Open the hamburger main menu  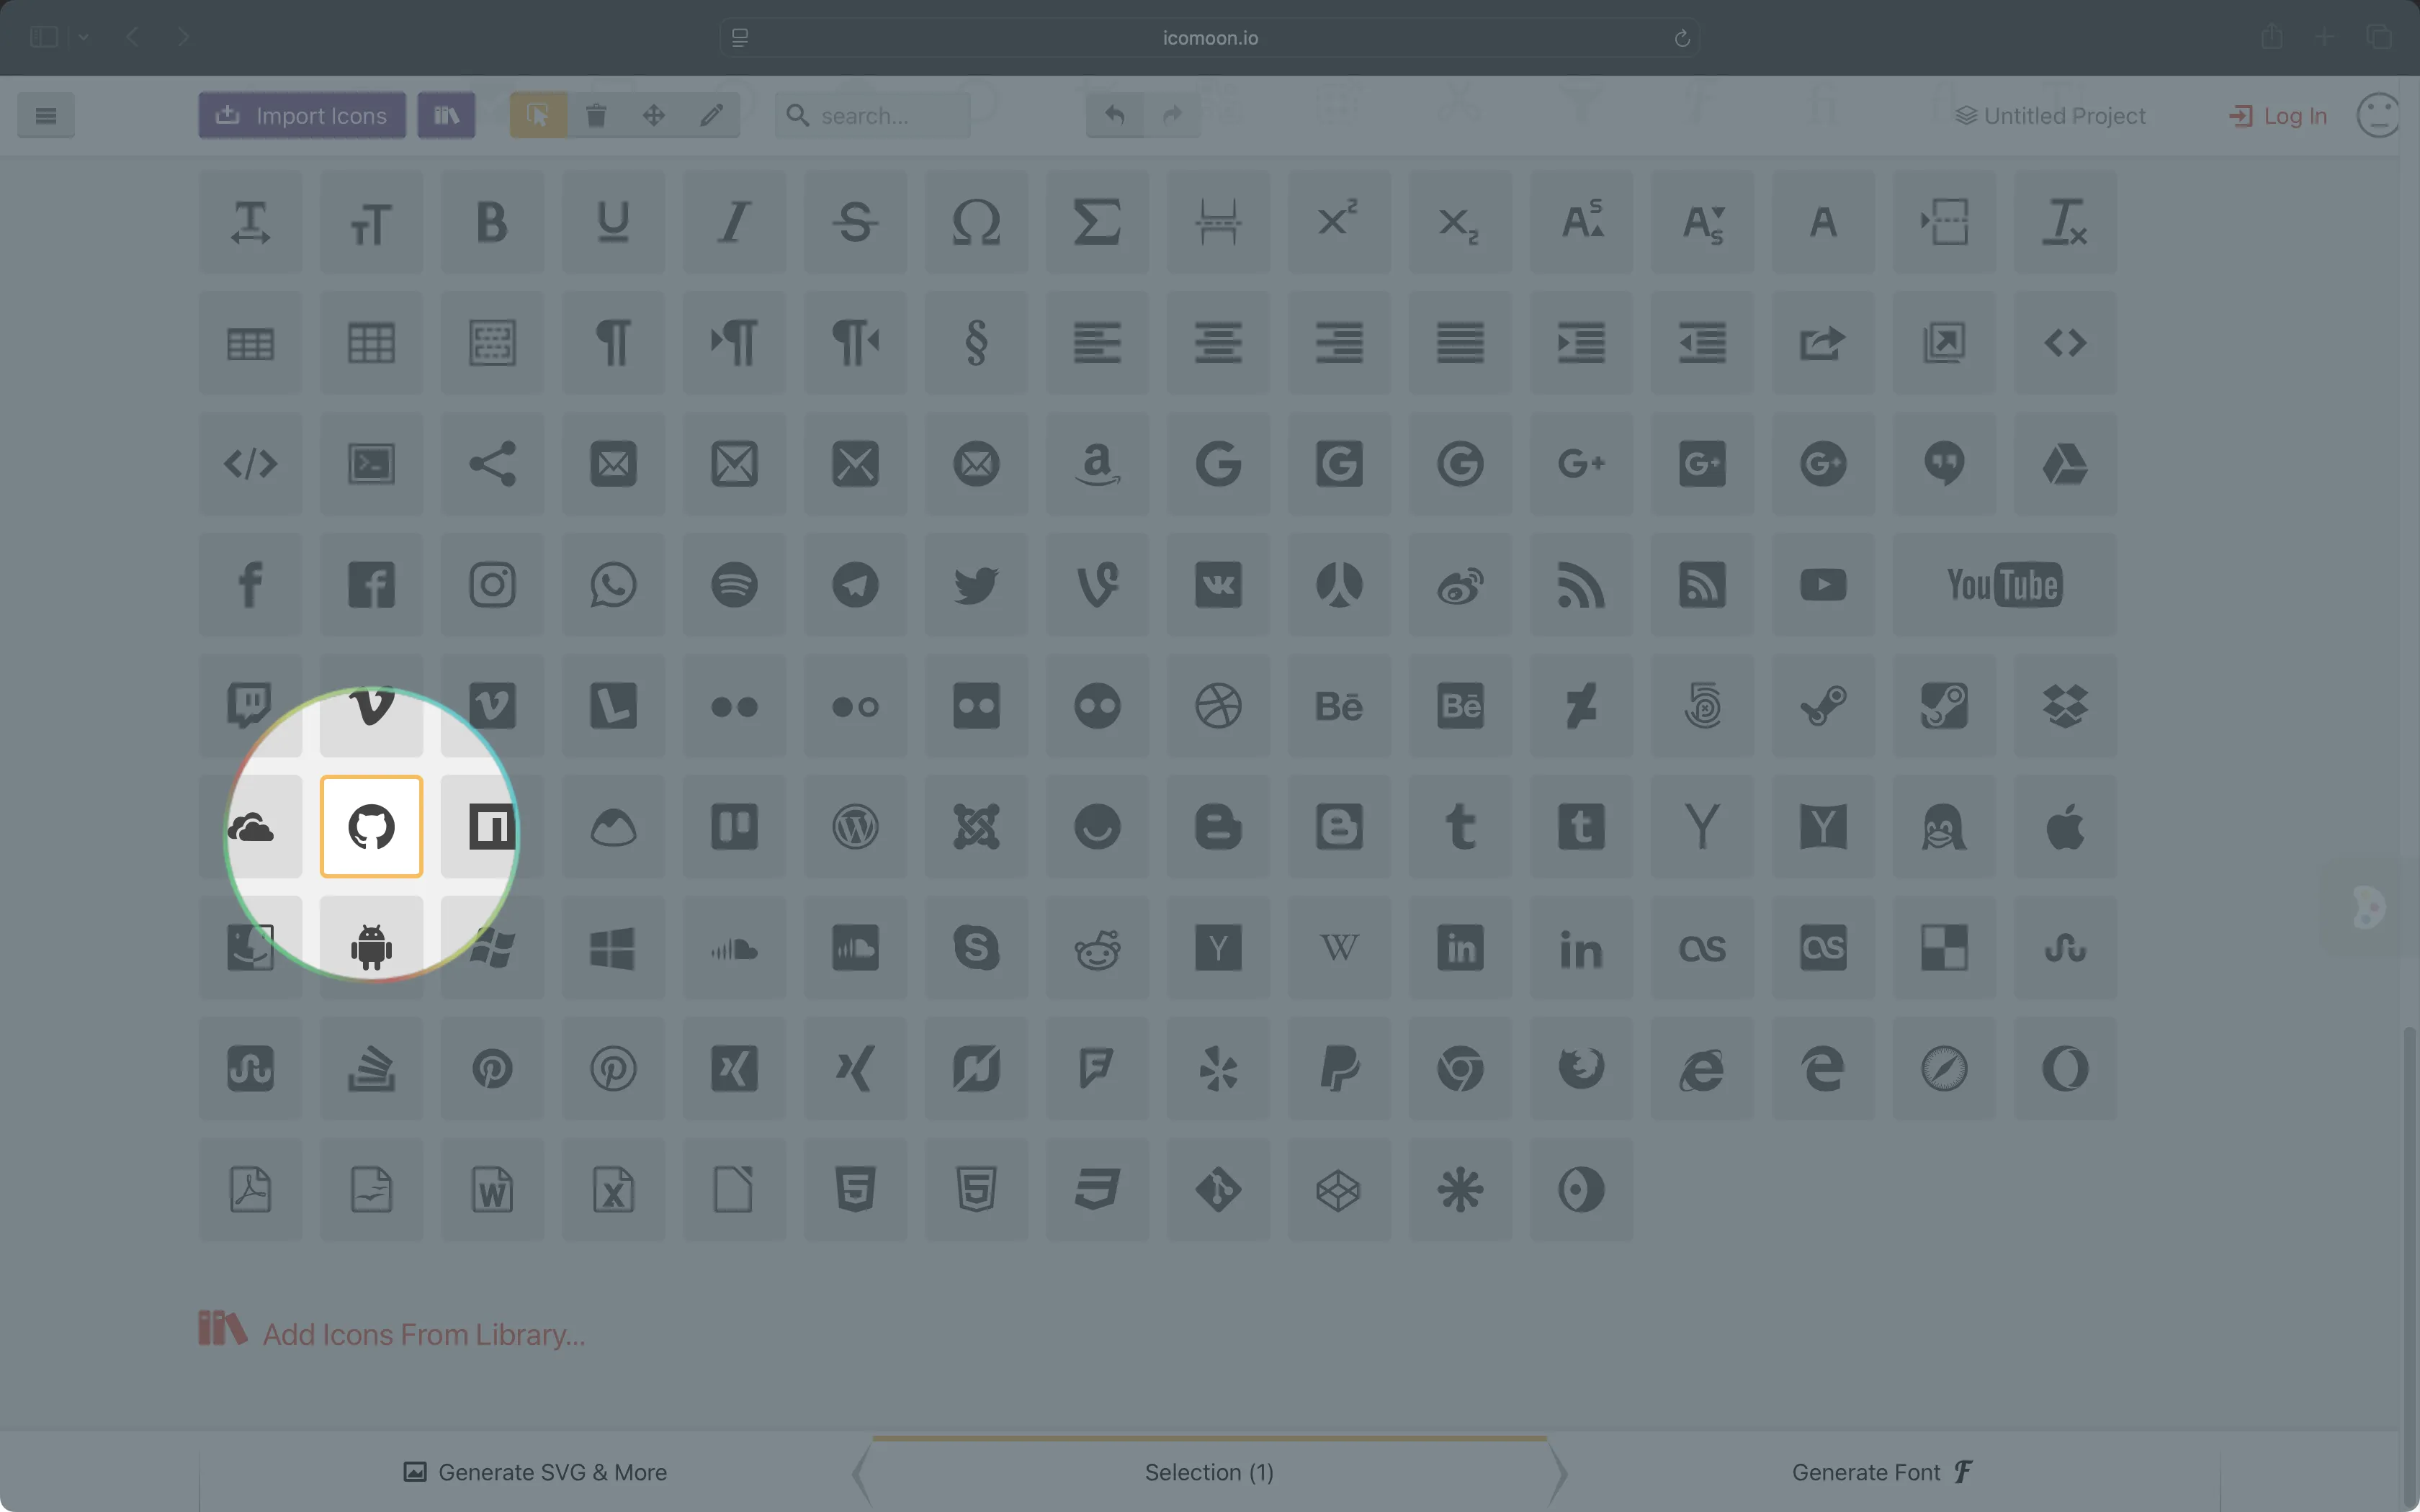[x=46, y=115]
